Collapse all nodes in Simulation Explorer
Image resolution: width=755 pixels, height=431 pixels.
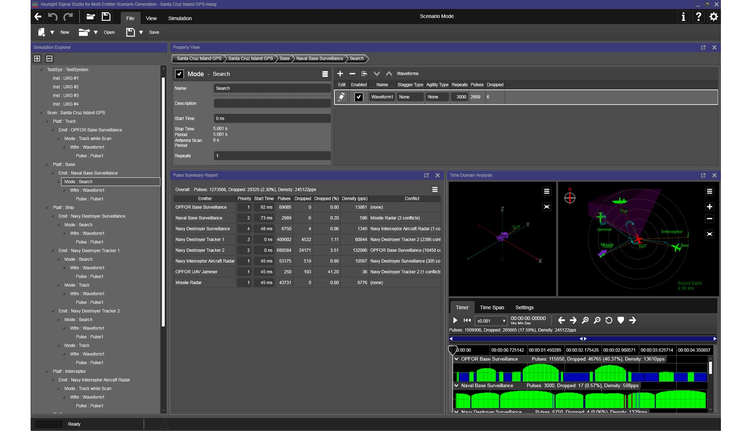49,59
